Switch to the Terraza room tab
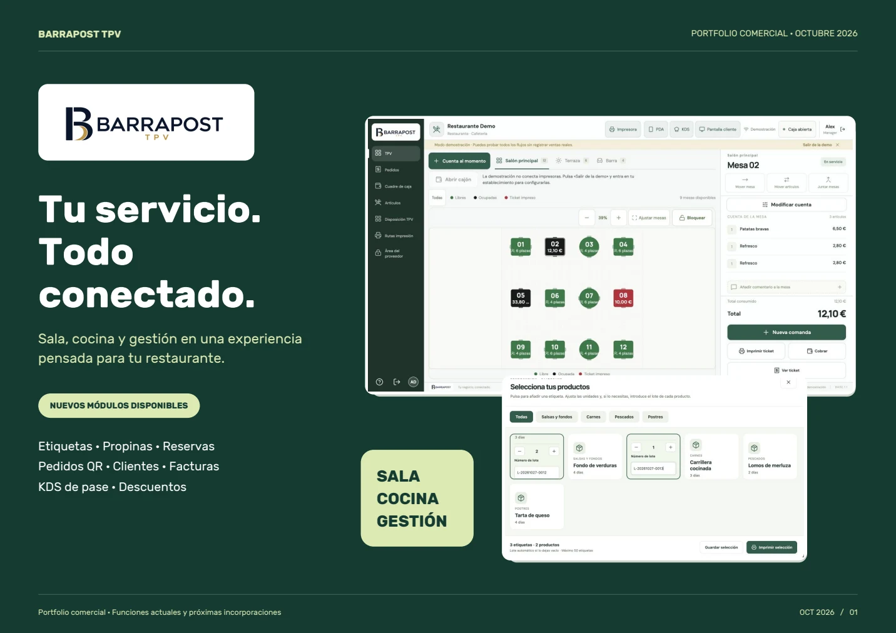Image resolution: width=896 pixels, height=633 pixels. [x=572, y=161]
